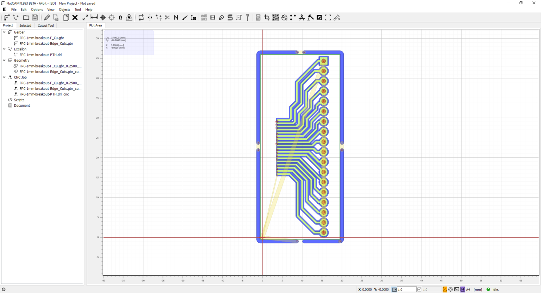The image size is (541, 293).
Task: Edit the grid snap value field
Action: (406, 289)
